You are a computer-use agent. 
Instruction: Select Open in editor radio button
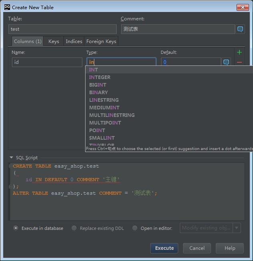[x=135, y=228]
